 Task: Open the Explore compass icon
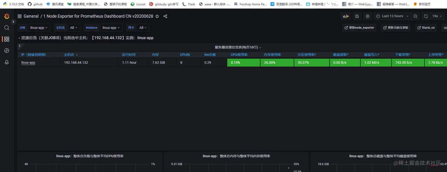[x=7, y=51]
